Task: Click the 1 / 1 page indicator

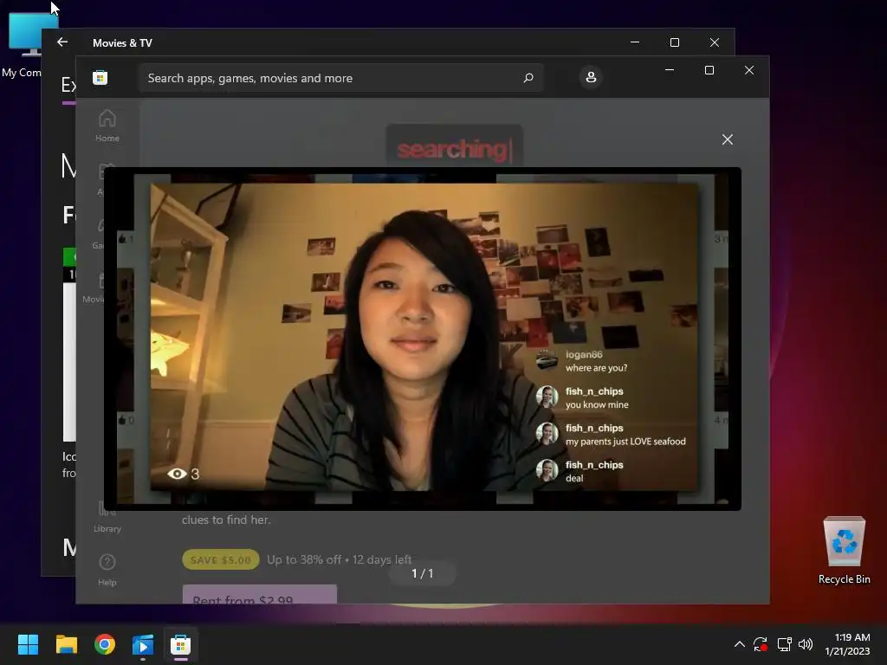Action: point(423,573)
